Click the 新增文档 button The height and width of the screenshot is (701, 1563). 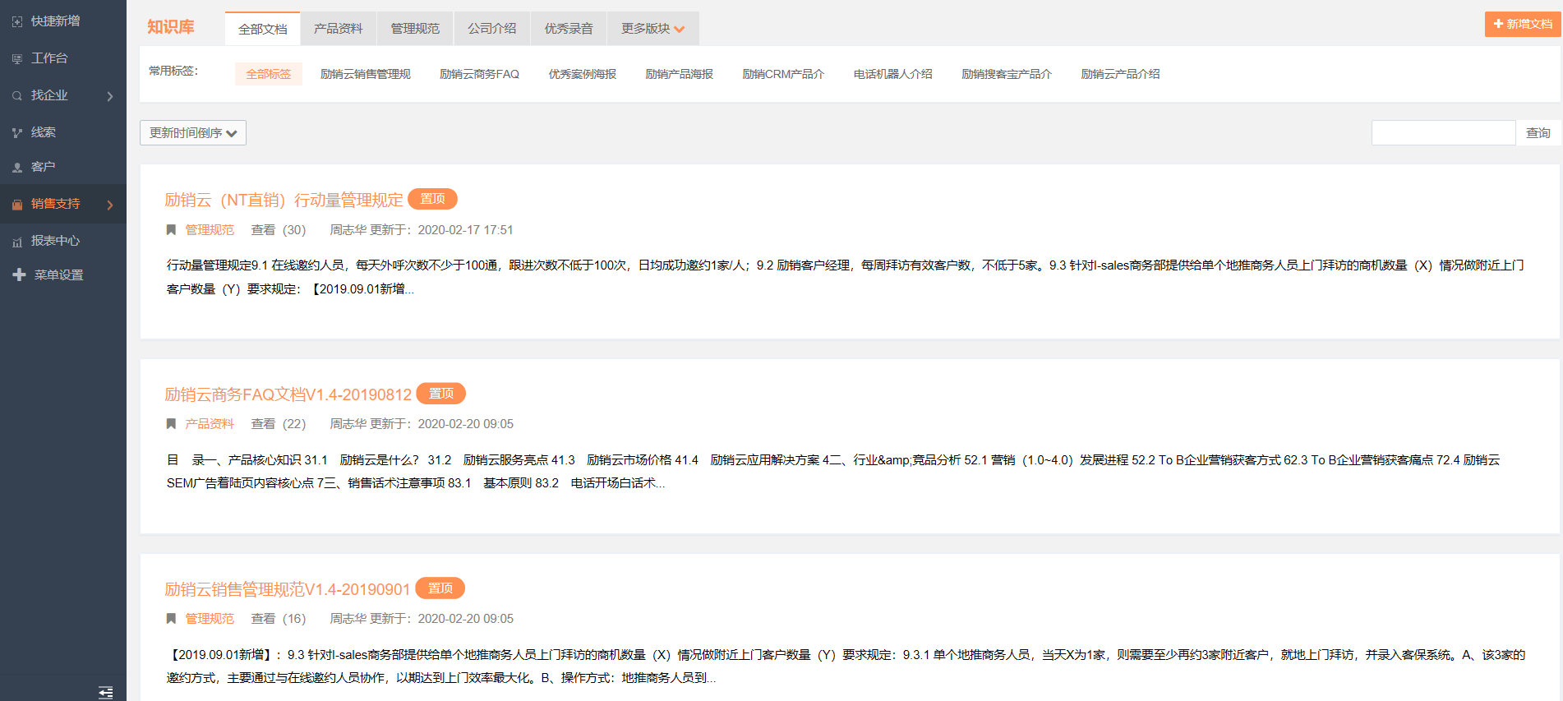(1522, 24)
